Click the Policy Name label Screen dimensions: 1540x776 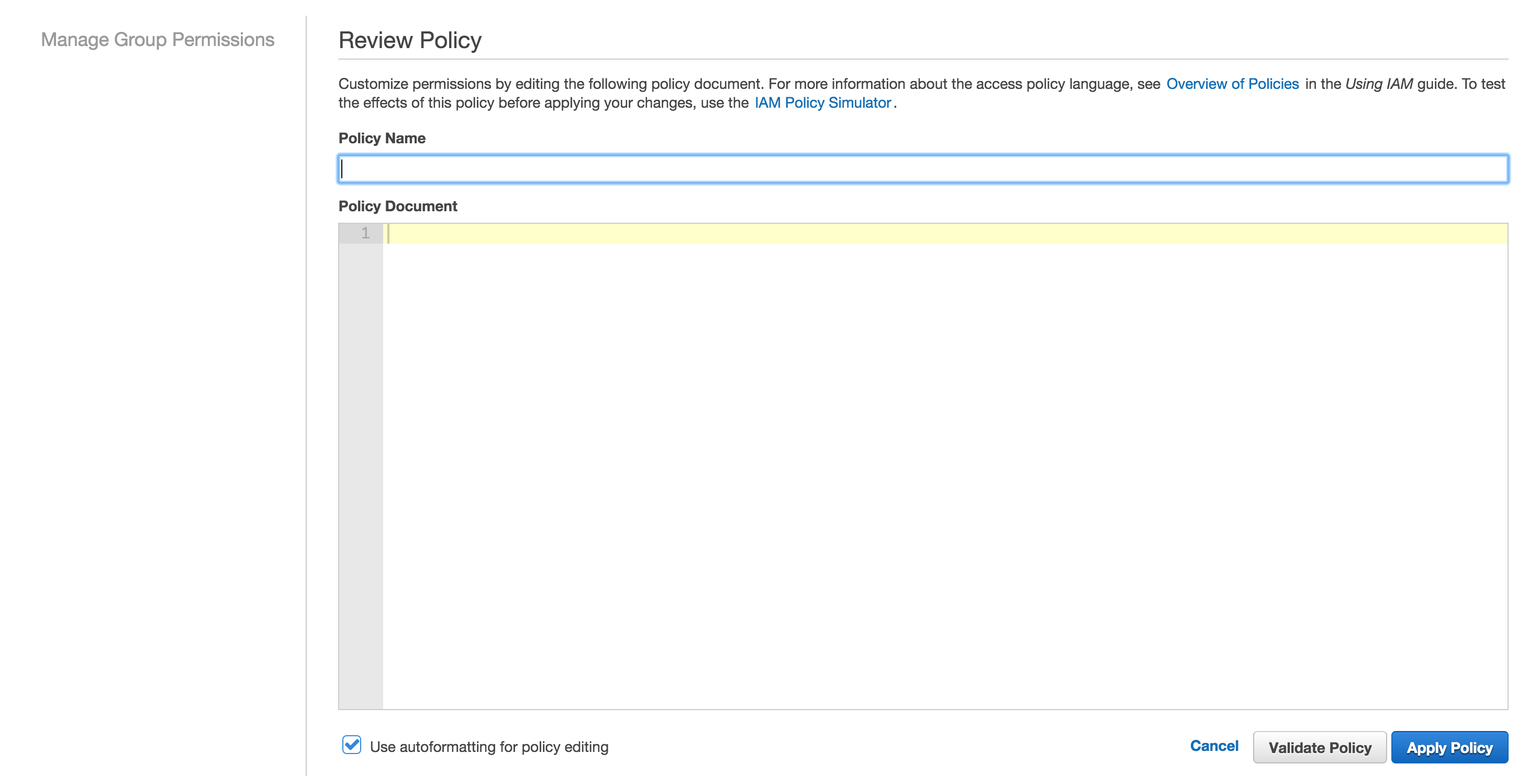(x=382, y=138)
